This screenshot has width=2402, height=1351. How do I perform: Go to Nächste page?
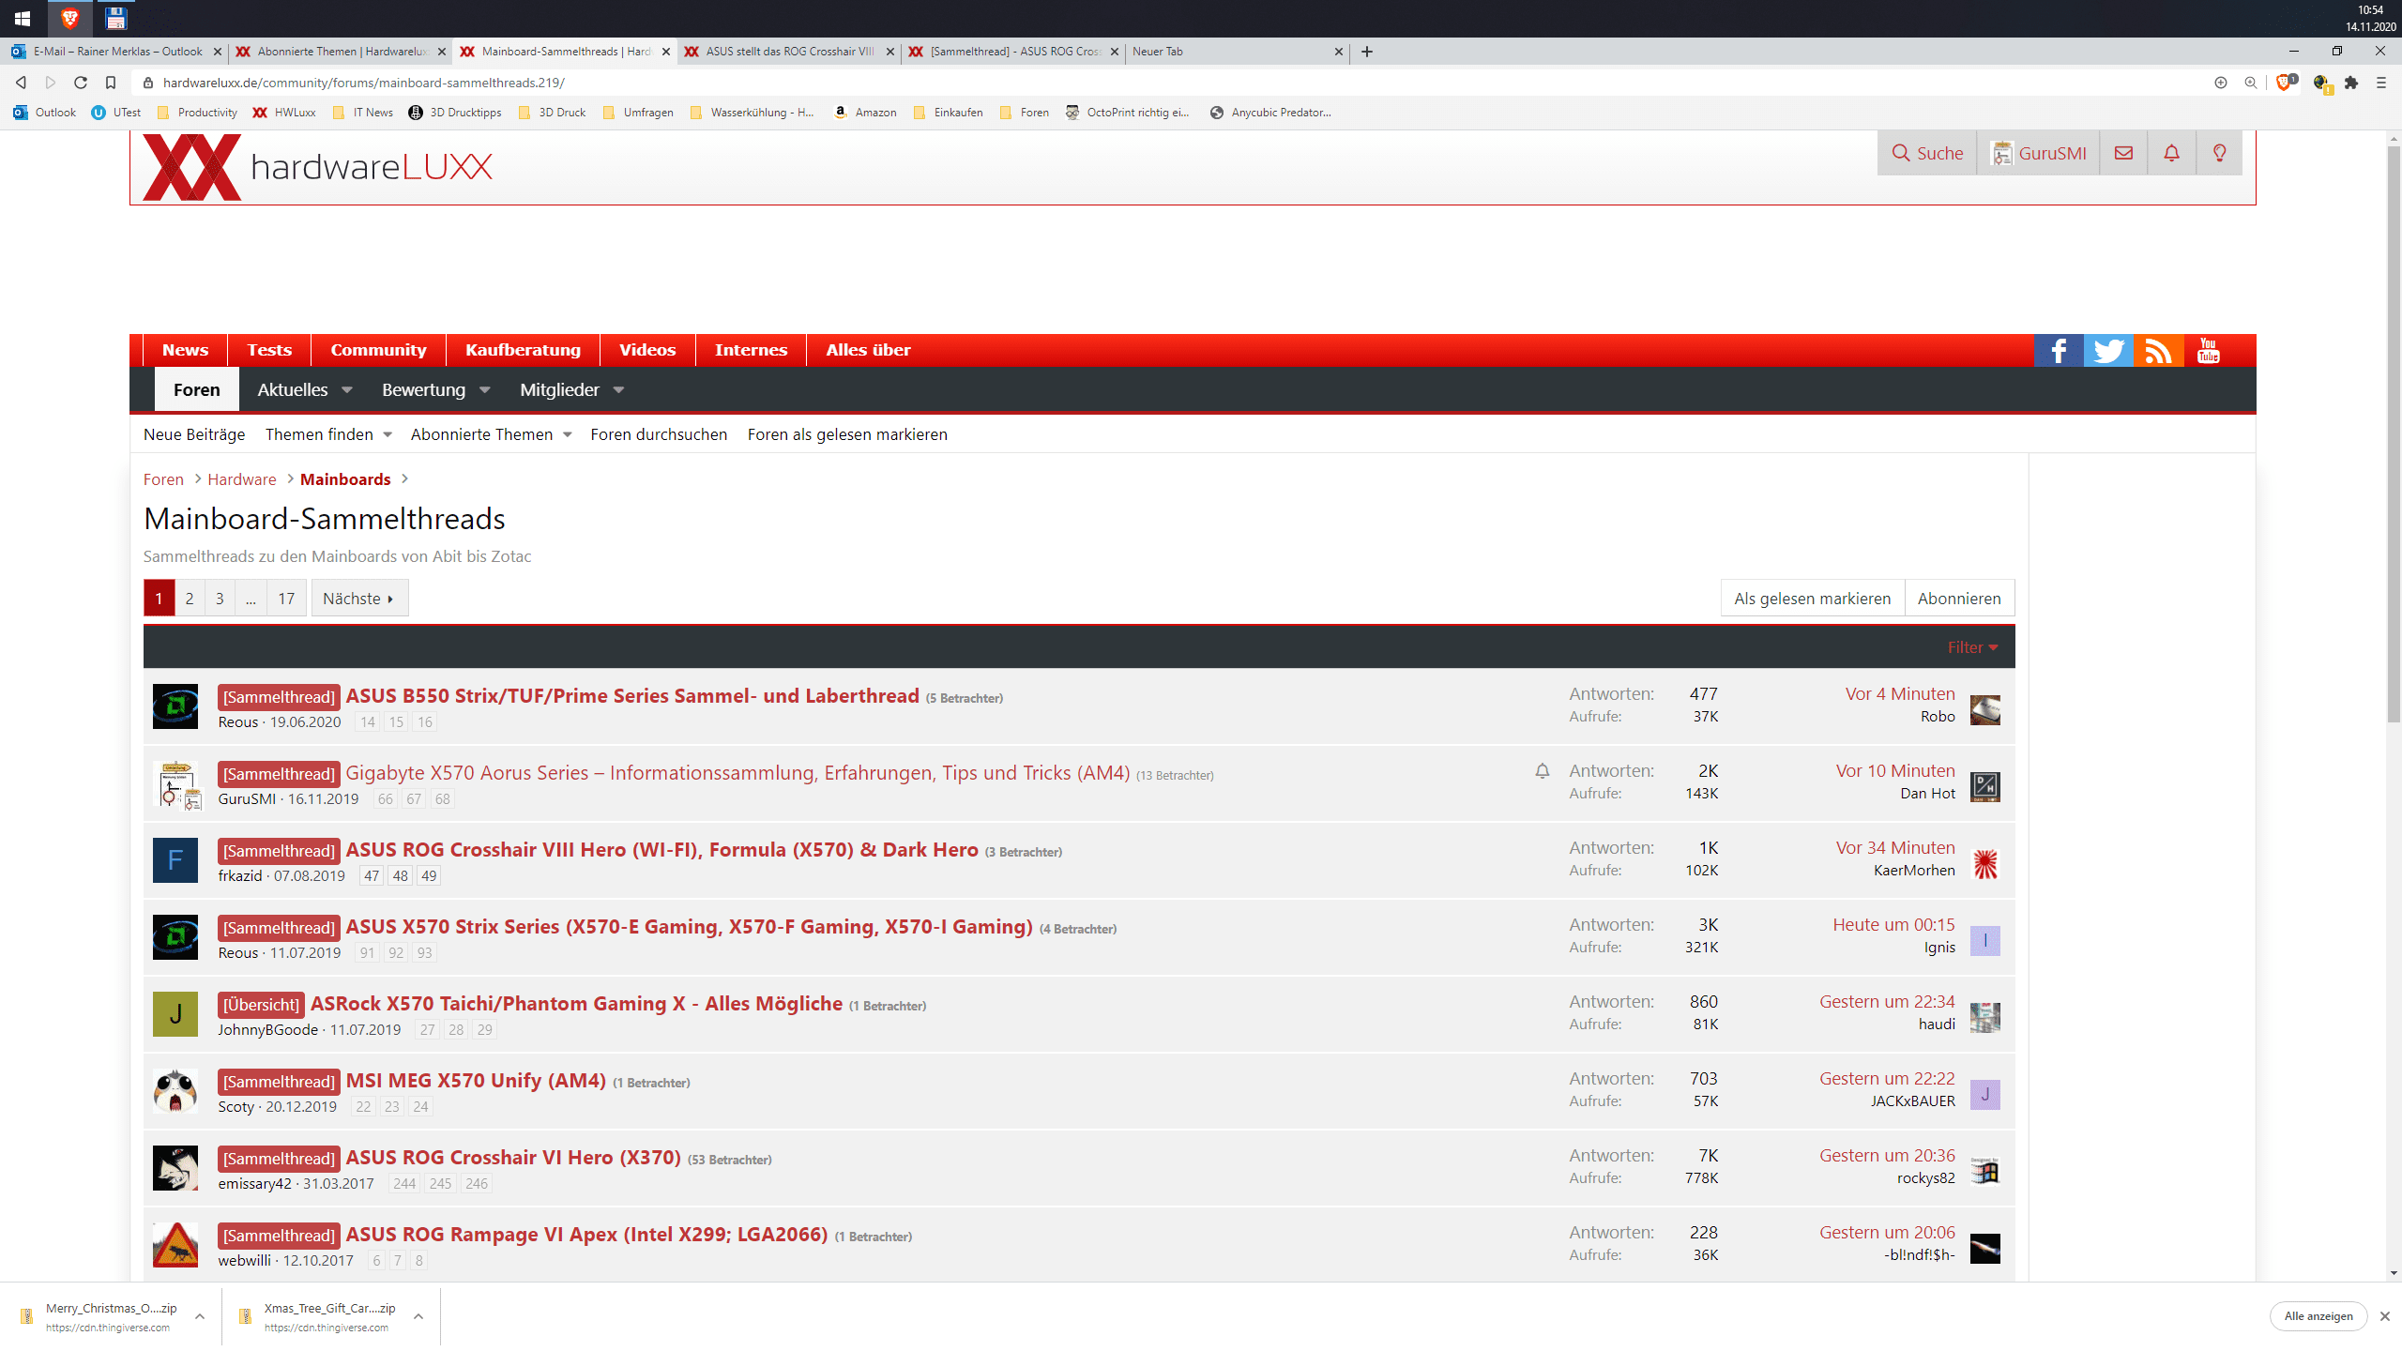[359, 599]
